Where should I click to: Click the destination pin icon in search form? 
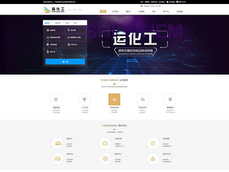(x=68, y=30)
